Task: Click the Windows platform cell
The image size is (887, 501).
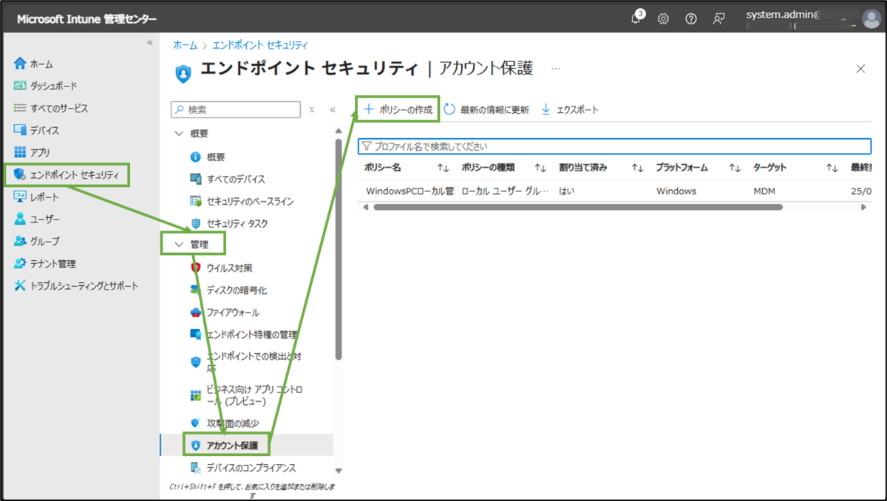Action: [676, 191]
